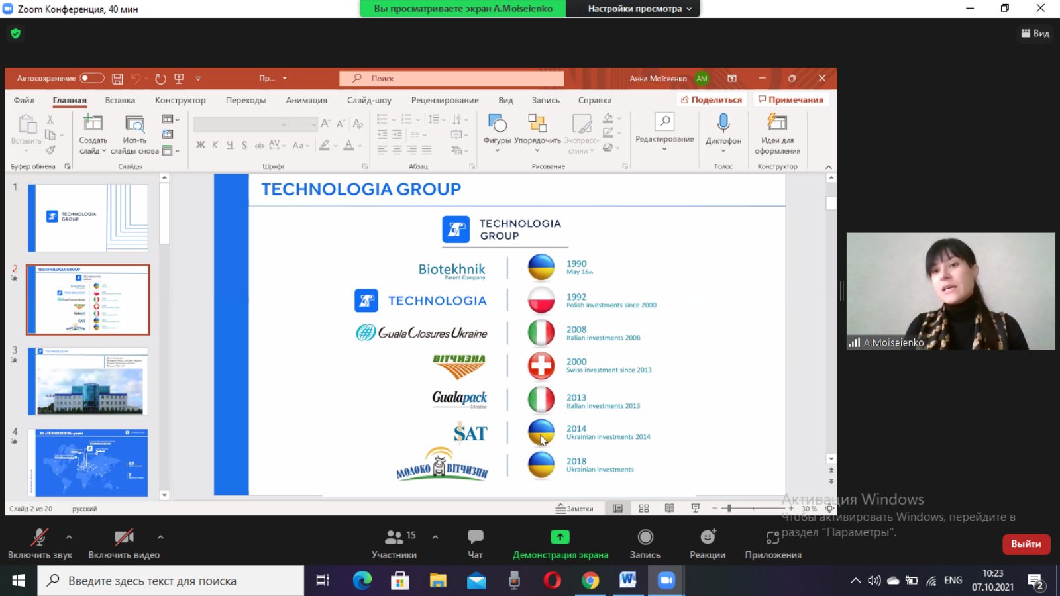
Task: Open the Файл menu tab
Action: pyautogui.click(x=24, y=100)
